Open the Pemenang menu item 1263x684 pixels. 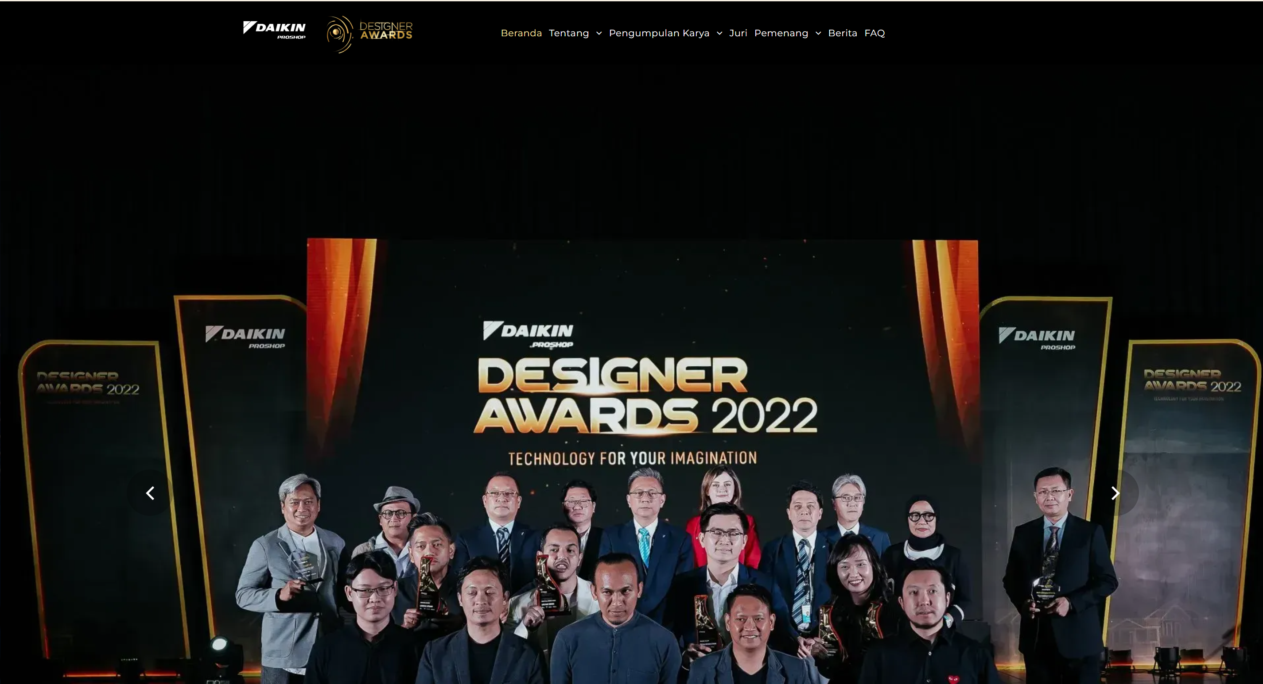tap(781, 33)
